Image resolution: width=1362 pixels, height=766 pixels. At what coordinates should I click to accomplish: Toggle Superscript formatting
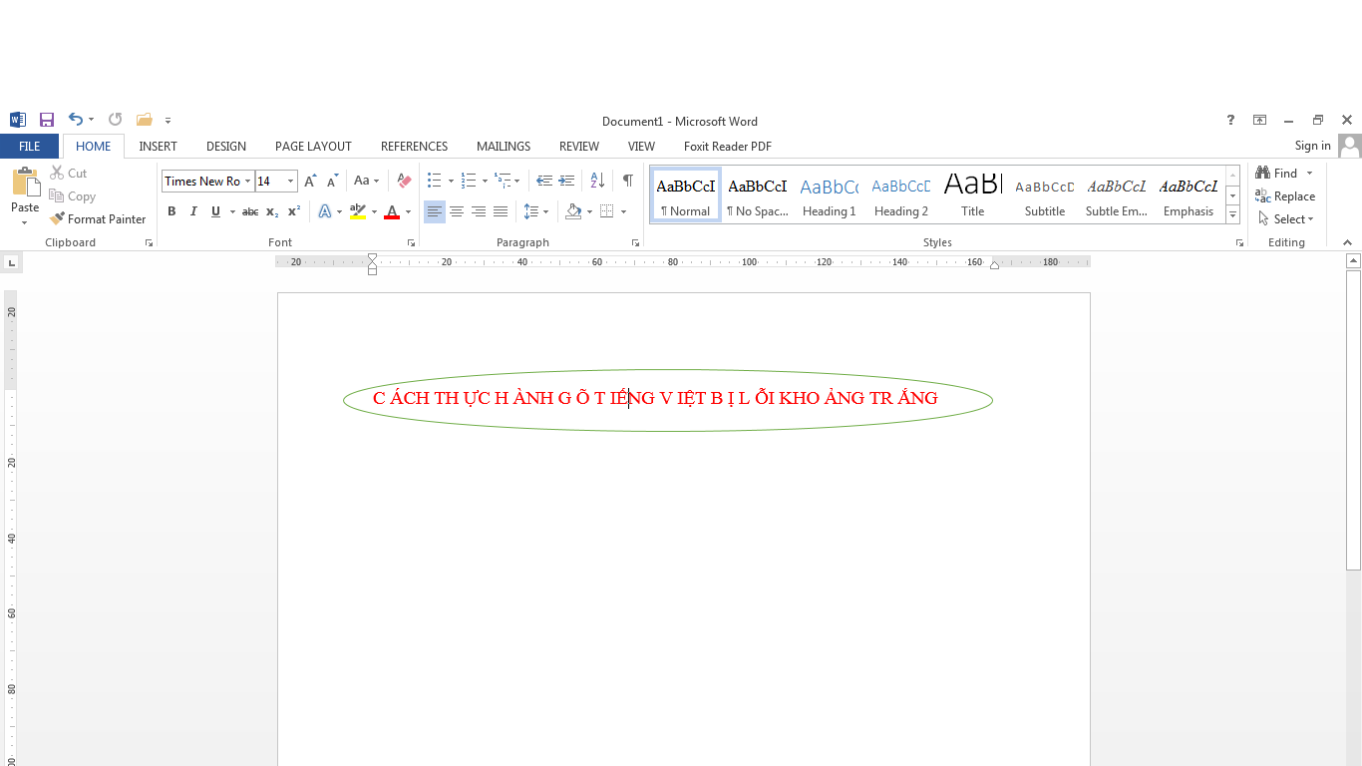[294, 211]
